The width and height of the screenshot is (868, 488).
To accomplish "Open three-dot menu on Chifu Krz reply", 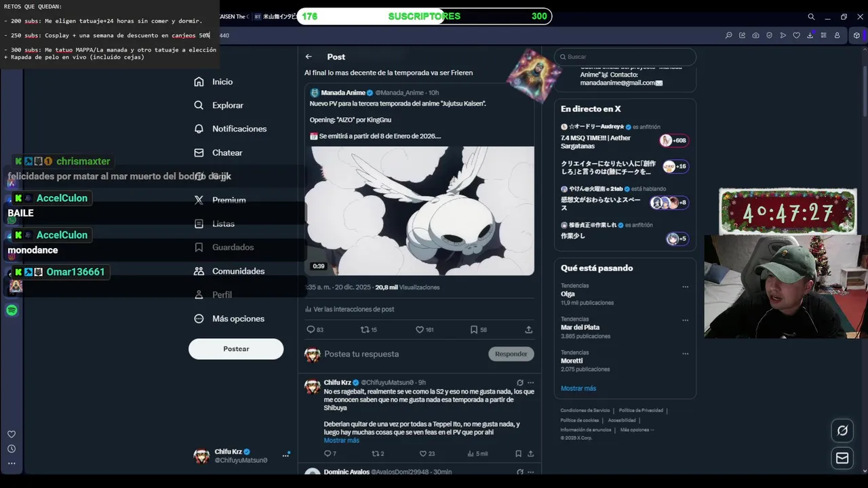I will 531,382.
